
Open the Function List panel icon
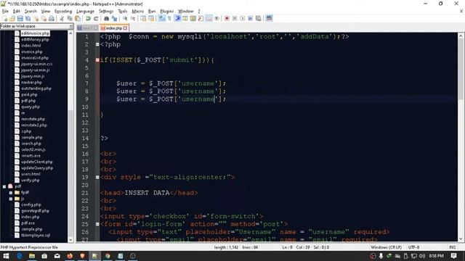[201, 18]
